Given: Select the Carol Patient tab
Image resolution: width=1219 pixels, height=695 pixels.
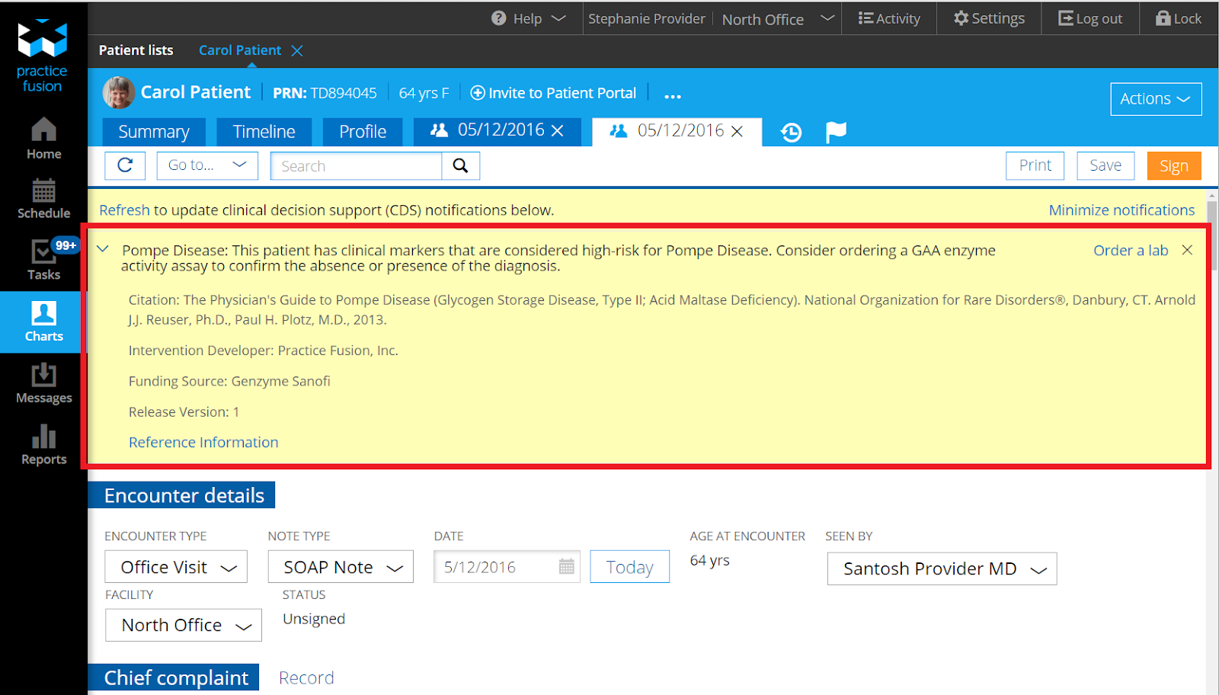Looking at the screenshot, I should (x=240, y=50).
